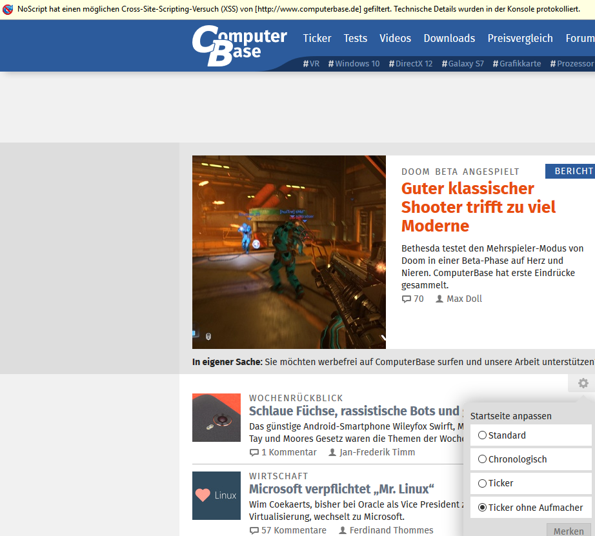The image size is (595, 536).
Task: Select the Ticker radio option
Action: coord(482,483)
